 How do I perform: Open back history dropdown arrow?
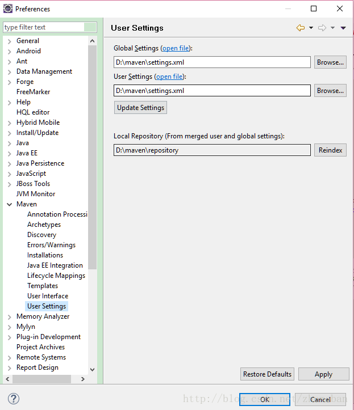click(311, 28)
